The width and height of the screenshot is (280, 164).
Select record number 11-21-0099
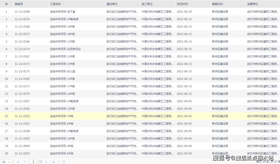22,146
